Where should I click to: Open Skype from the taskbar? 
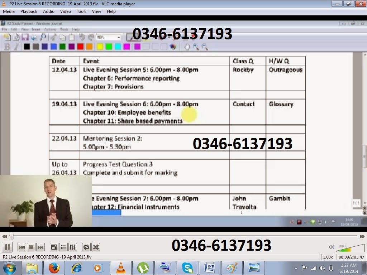click(x=187, y=268)
